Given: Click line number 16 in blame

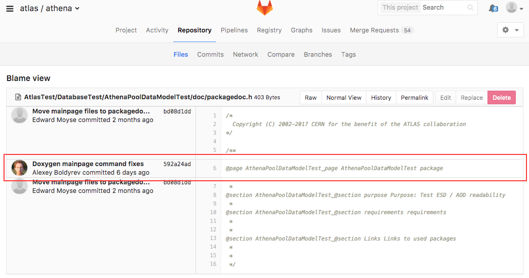Looking at the screenshot, I should [213, 264].
